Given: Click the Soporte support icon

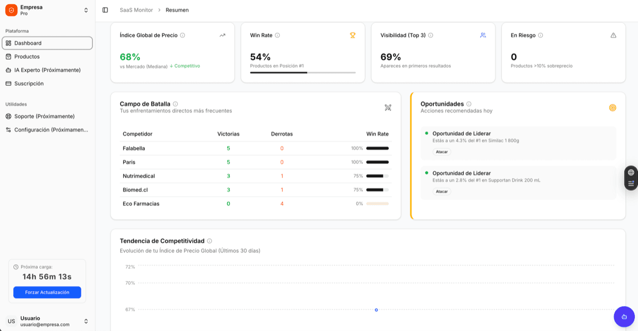Looking at the screenshot, I should click(8, 116).
